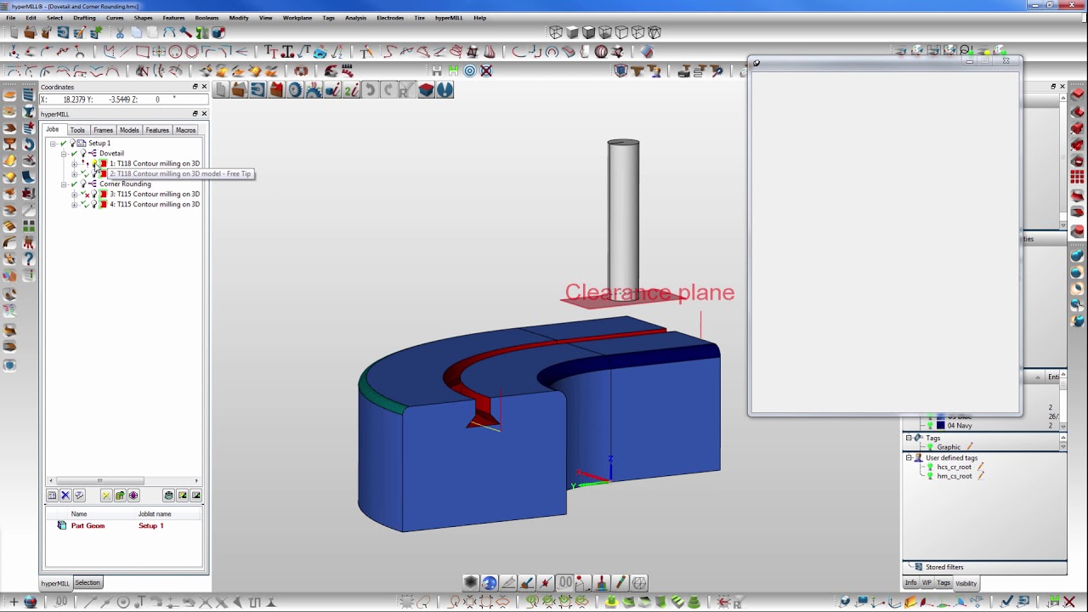This screenshot has width=1088, height=612.
Task: Switch to the Features tab
Action: pos(157,130)
